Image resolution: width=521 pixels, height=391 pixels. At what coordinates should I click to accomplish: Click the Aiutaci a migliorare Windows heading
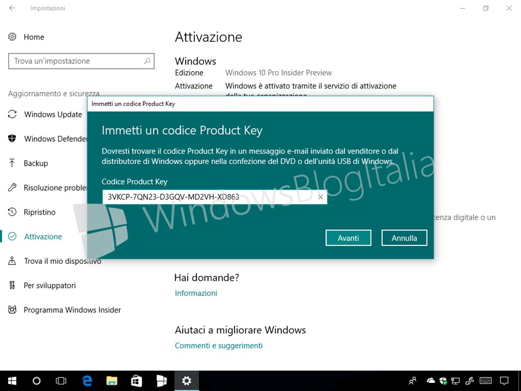[x=240, y=330]
